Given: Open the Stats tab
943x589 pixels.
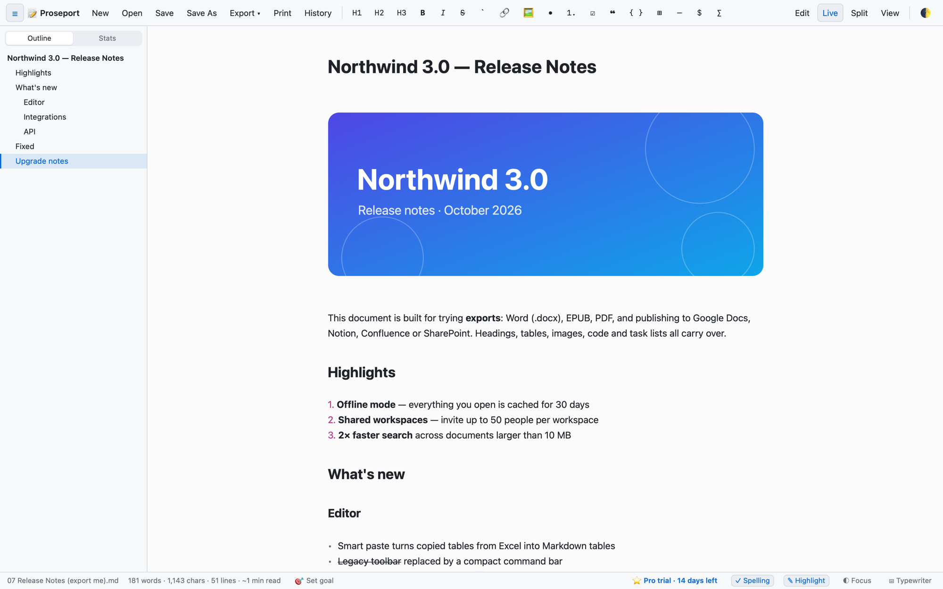Looking at the screenshot, I should 108,38.
